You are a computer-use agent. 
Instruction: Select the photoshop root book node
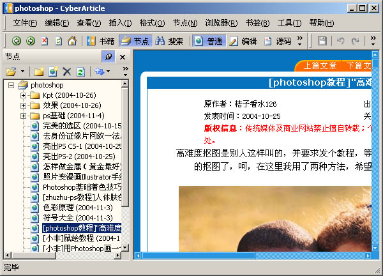click(x=47, y=85)
